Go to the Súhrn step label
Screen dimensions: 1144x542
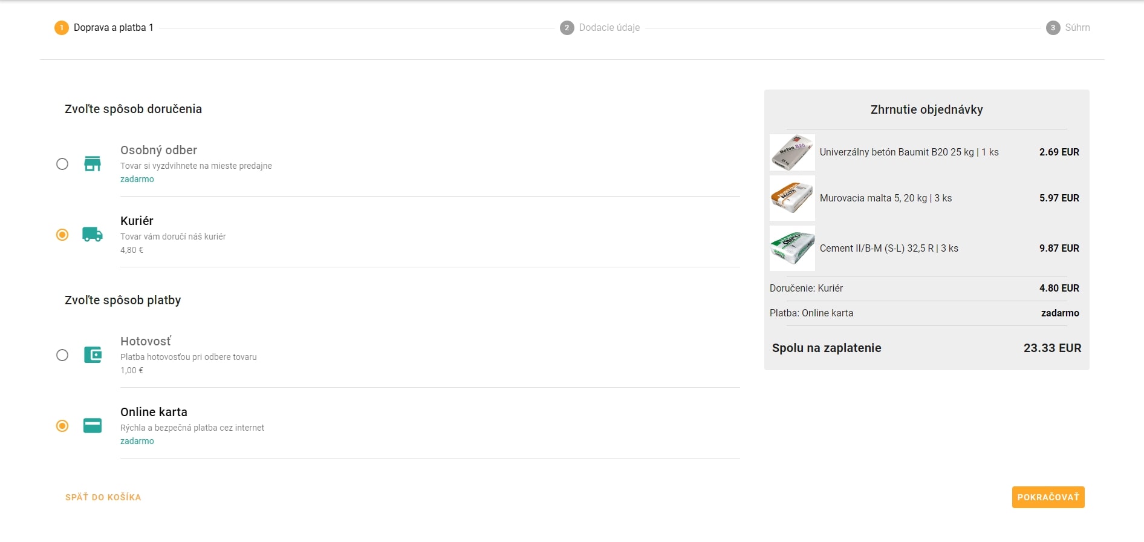tap(1077, 28)
